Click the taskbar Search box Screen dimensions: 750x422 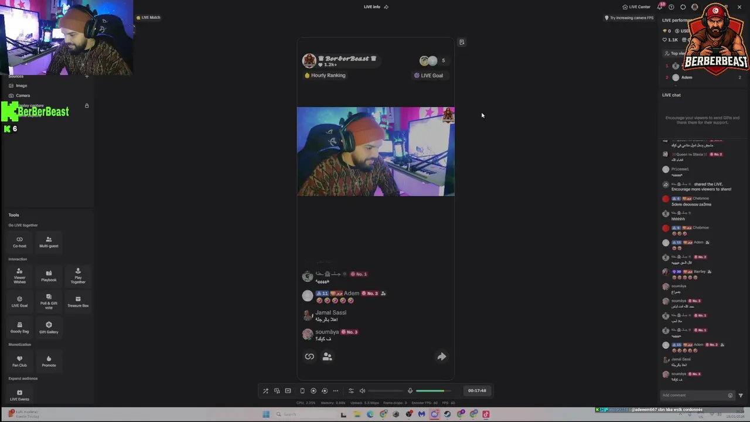pyautogui.click(x=305, y=414)
